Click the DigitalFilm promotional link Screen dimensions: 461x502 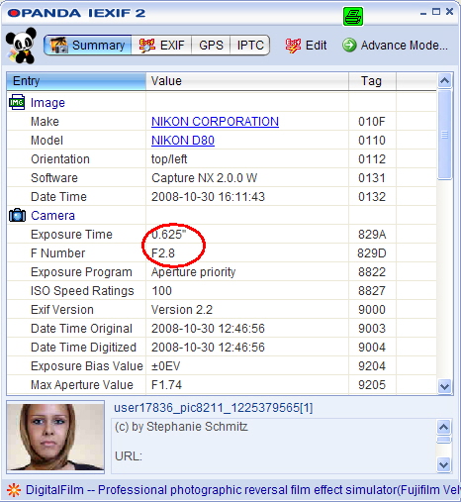coord(243,490)
